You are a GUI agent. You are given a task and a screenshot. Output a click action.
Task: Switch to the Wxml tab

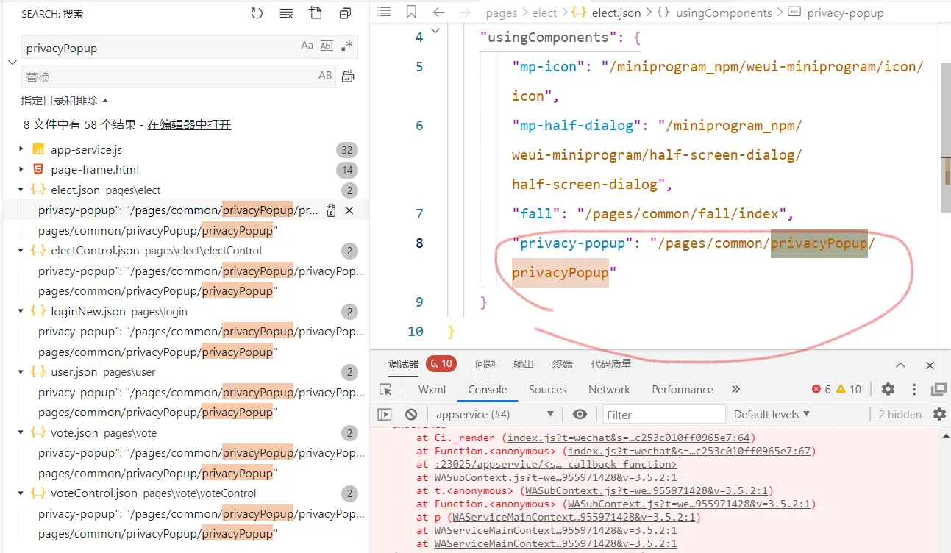pyautogui.click(x=432, y=389)
